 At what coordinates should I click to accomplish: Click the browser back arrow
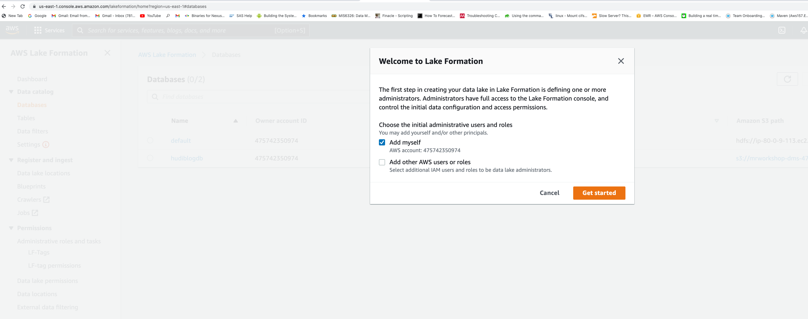[4, 6]
